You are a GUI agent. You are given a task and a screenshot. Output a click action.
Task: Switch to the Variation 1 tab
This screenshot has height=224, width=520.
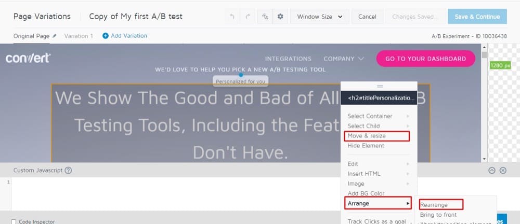[79, 36]
